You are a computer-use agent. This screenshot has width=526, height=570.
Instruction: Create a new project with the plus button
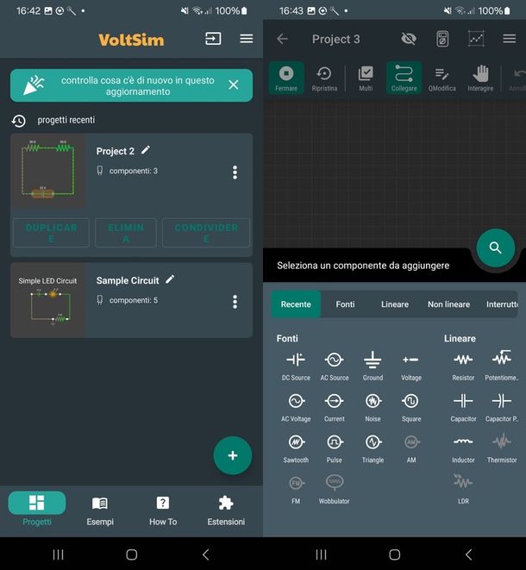click(233, 455)
